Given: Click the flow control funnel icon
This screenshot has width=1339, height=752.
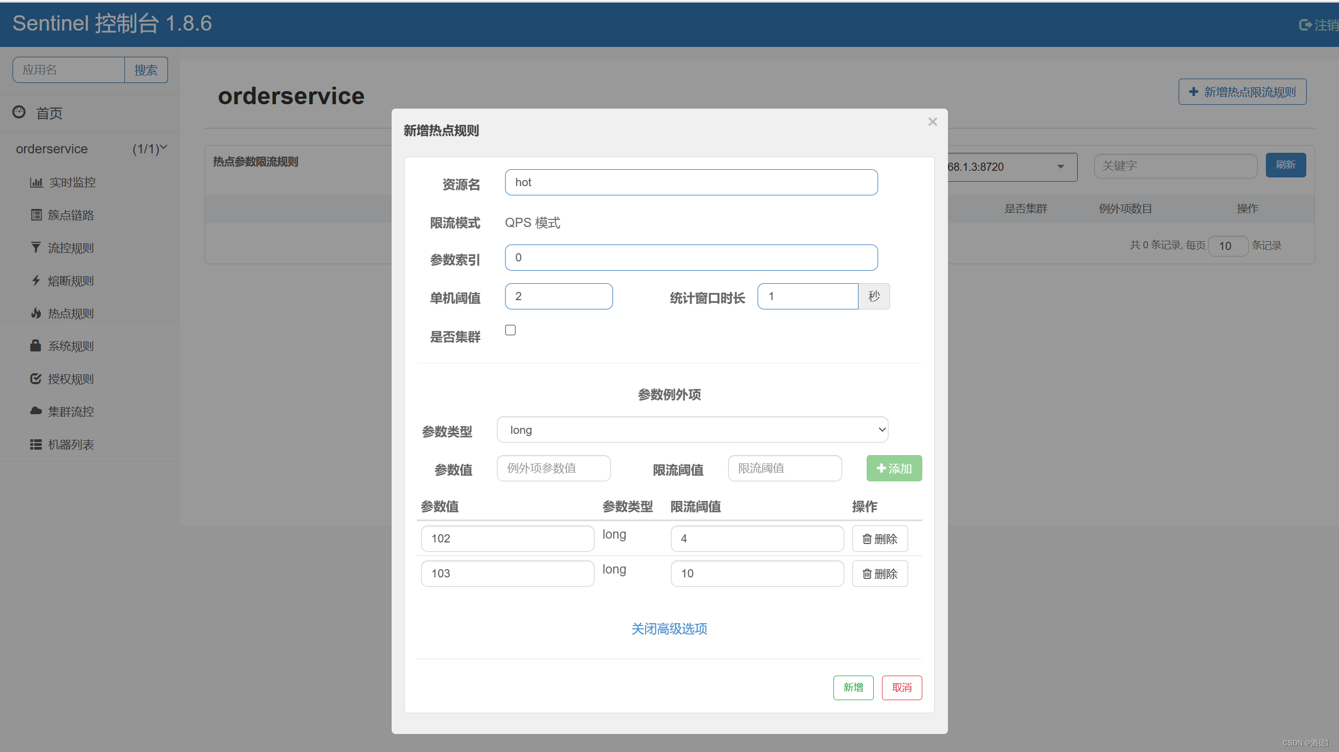Looking at the screenshot, I should click(36, 248).
